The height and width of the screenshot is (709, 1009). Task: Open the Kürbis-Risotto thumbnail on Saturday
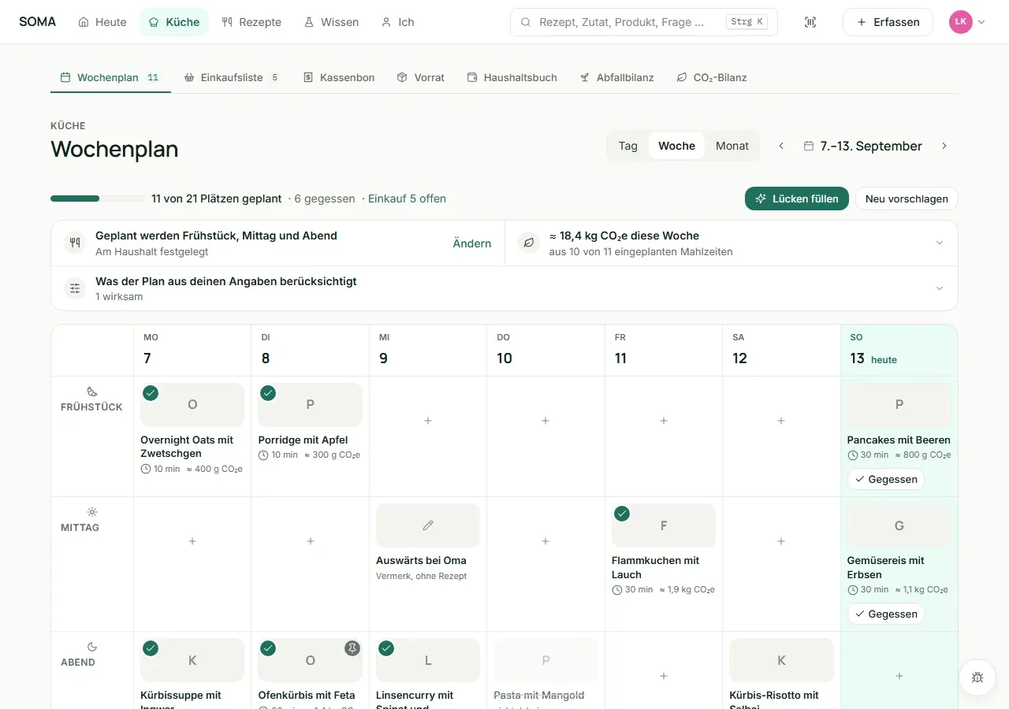[781, 660]
